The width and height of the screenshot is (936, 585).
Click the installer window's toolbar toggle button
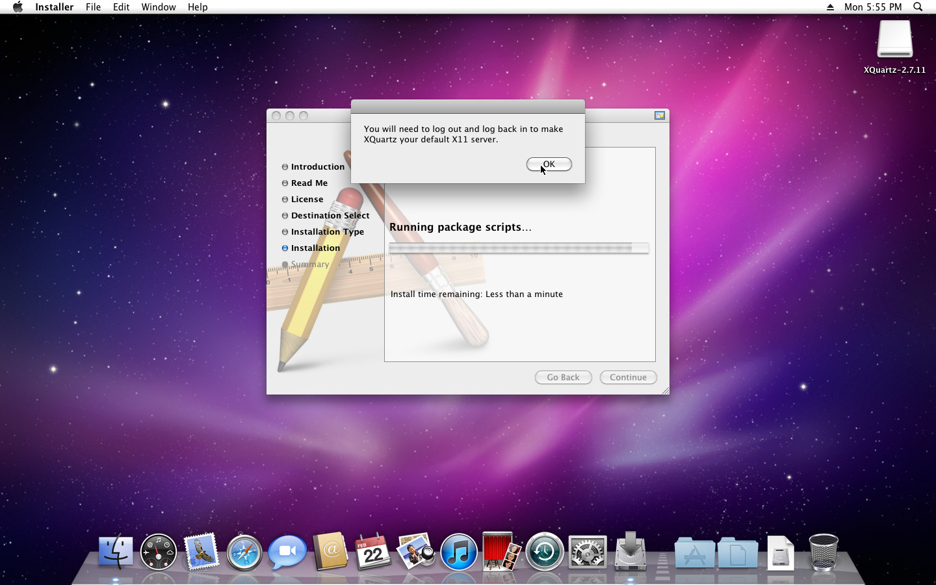click(x=660, y=116)
